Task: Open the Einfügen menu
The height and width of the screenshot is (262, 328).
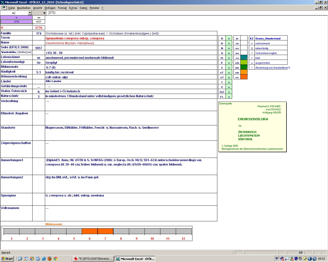Action: click(x=50, y=8)
